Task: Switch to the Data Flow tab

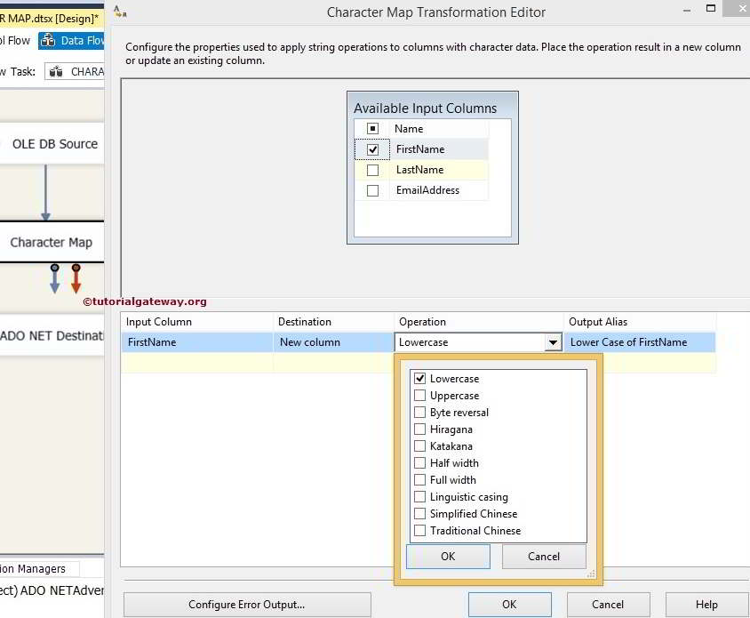Action: [x=72, y=39]
